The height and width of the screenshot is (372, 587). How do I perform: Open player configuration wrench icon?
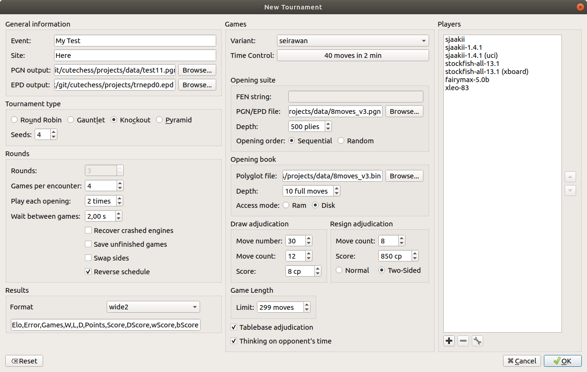pyautogui.click(x=477, y=341)
